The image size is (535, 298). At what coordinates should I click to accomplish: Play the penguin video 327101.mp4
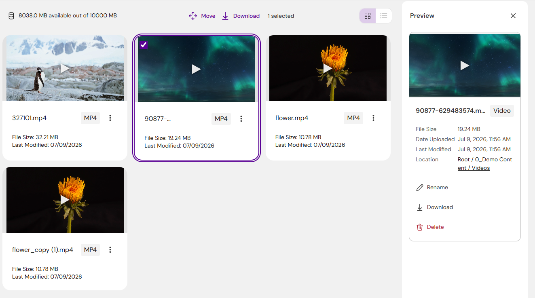click(x=65, y=68)
